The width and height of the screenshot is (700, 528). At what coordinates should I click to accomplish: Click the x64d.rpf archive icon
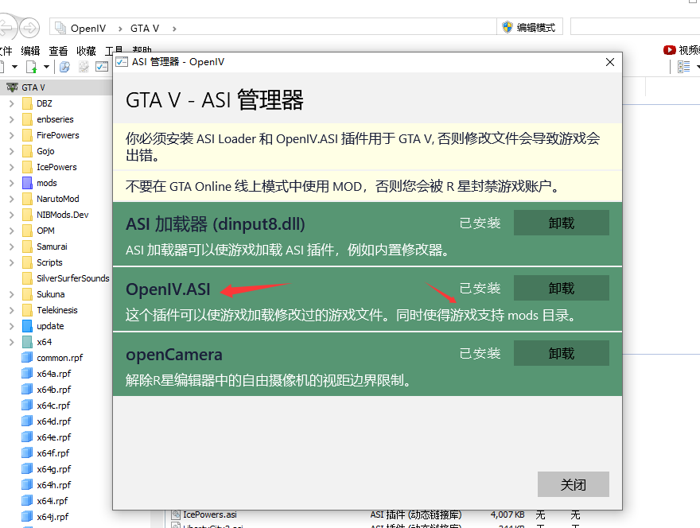click(27, 421)
